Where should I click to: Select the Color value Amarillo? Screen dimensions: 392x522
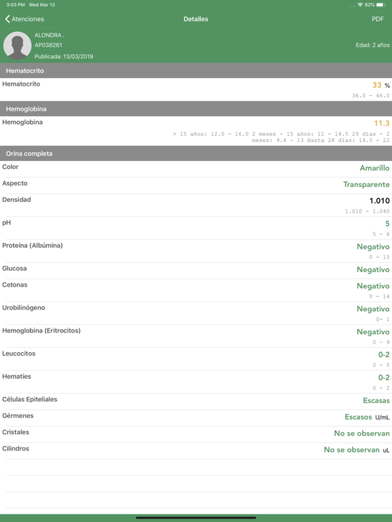coord(375,168)
